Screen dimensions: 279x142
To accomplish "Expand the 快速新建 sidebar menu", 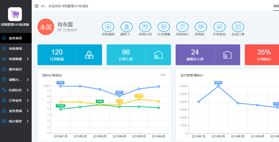I will tap(16, 59).
